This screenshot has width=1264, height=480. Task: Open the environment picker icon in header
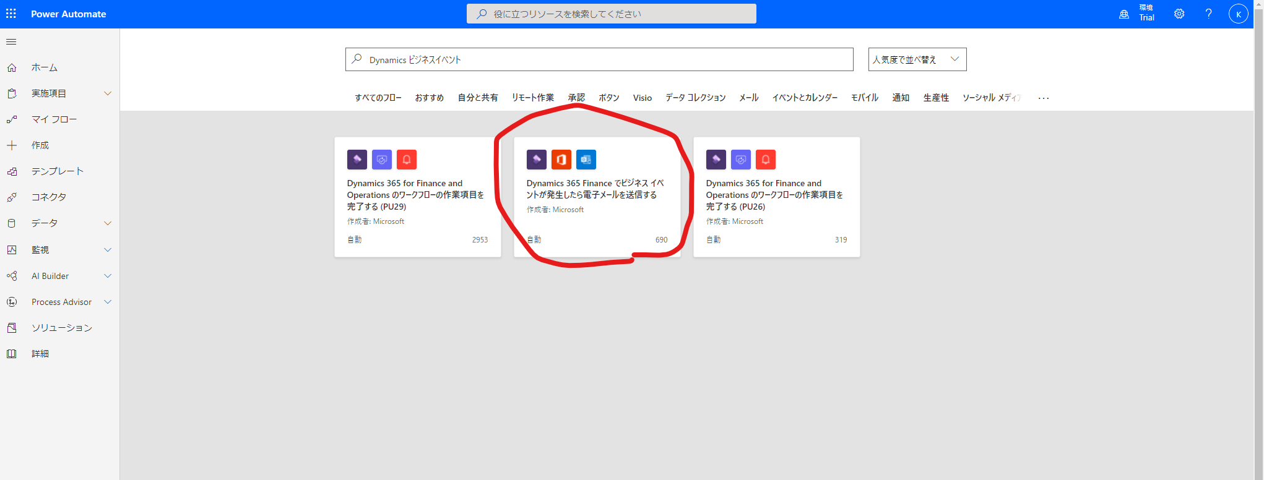[1124, 14]
